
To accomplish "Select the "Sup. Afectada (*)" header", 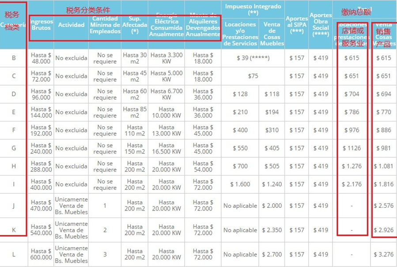I will (135, 25).
